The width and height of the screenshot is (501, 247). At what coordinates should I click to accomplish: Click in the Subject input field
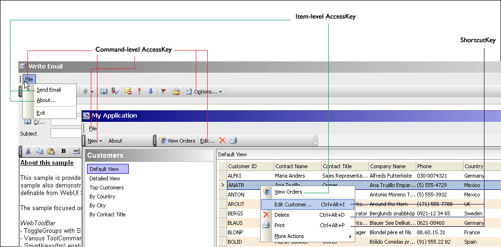[66, 134]
